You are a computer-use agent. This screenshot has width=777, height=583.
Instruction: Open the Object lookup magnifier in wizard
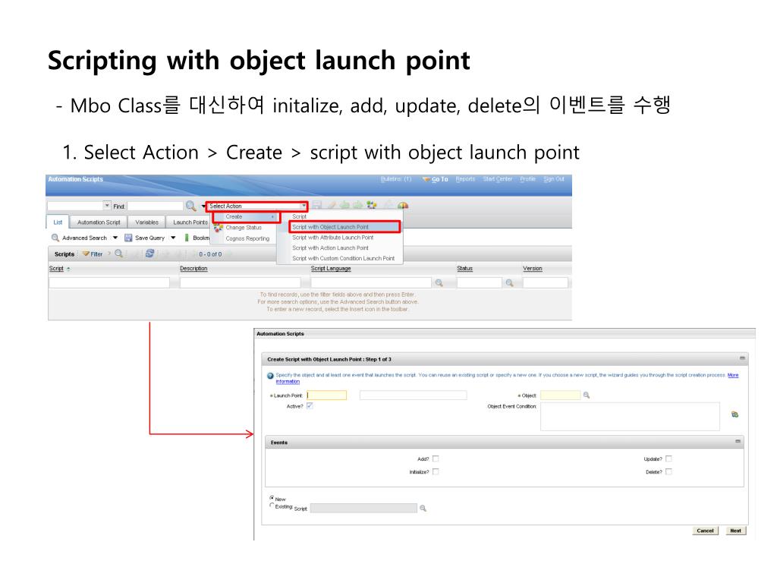pos(587,395)
